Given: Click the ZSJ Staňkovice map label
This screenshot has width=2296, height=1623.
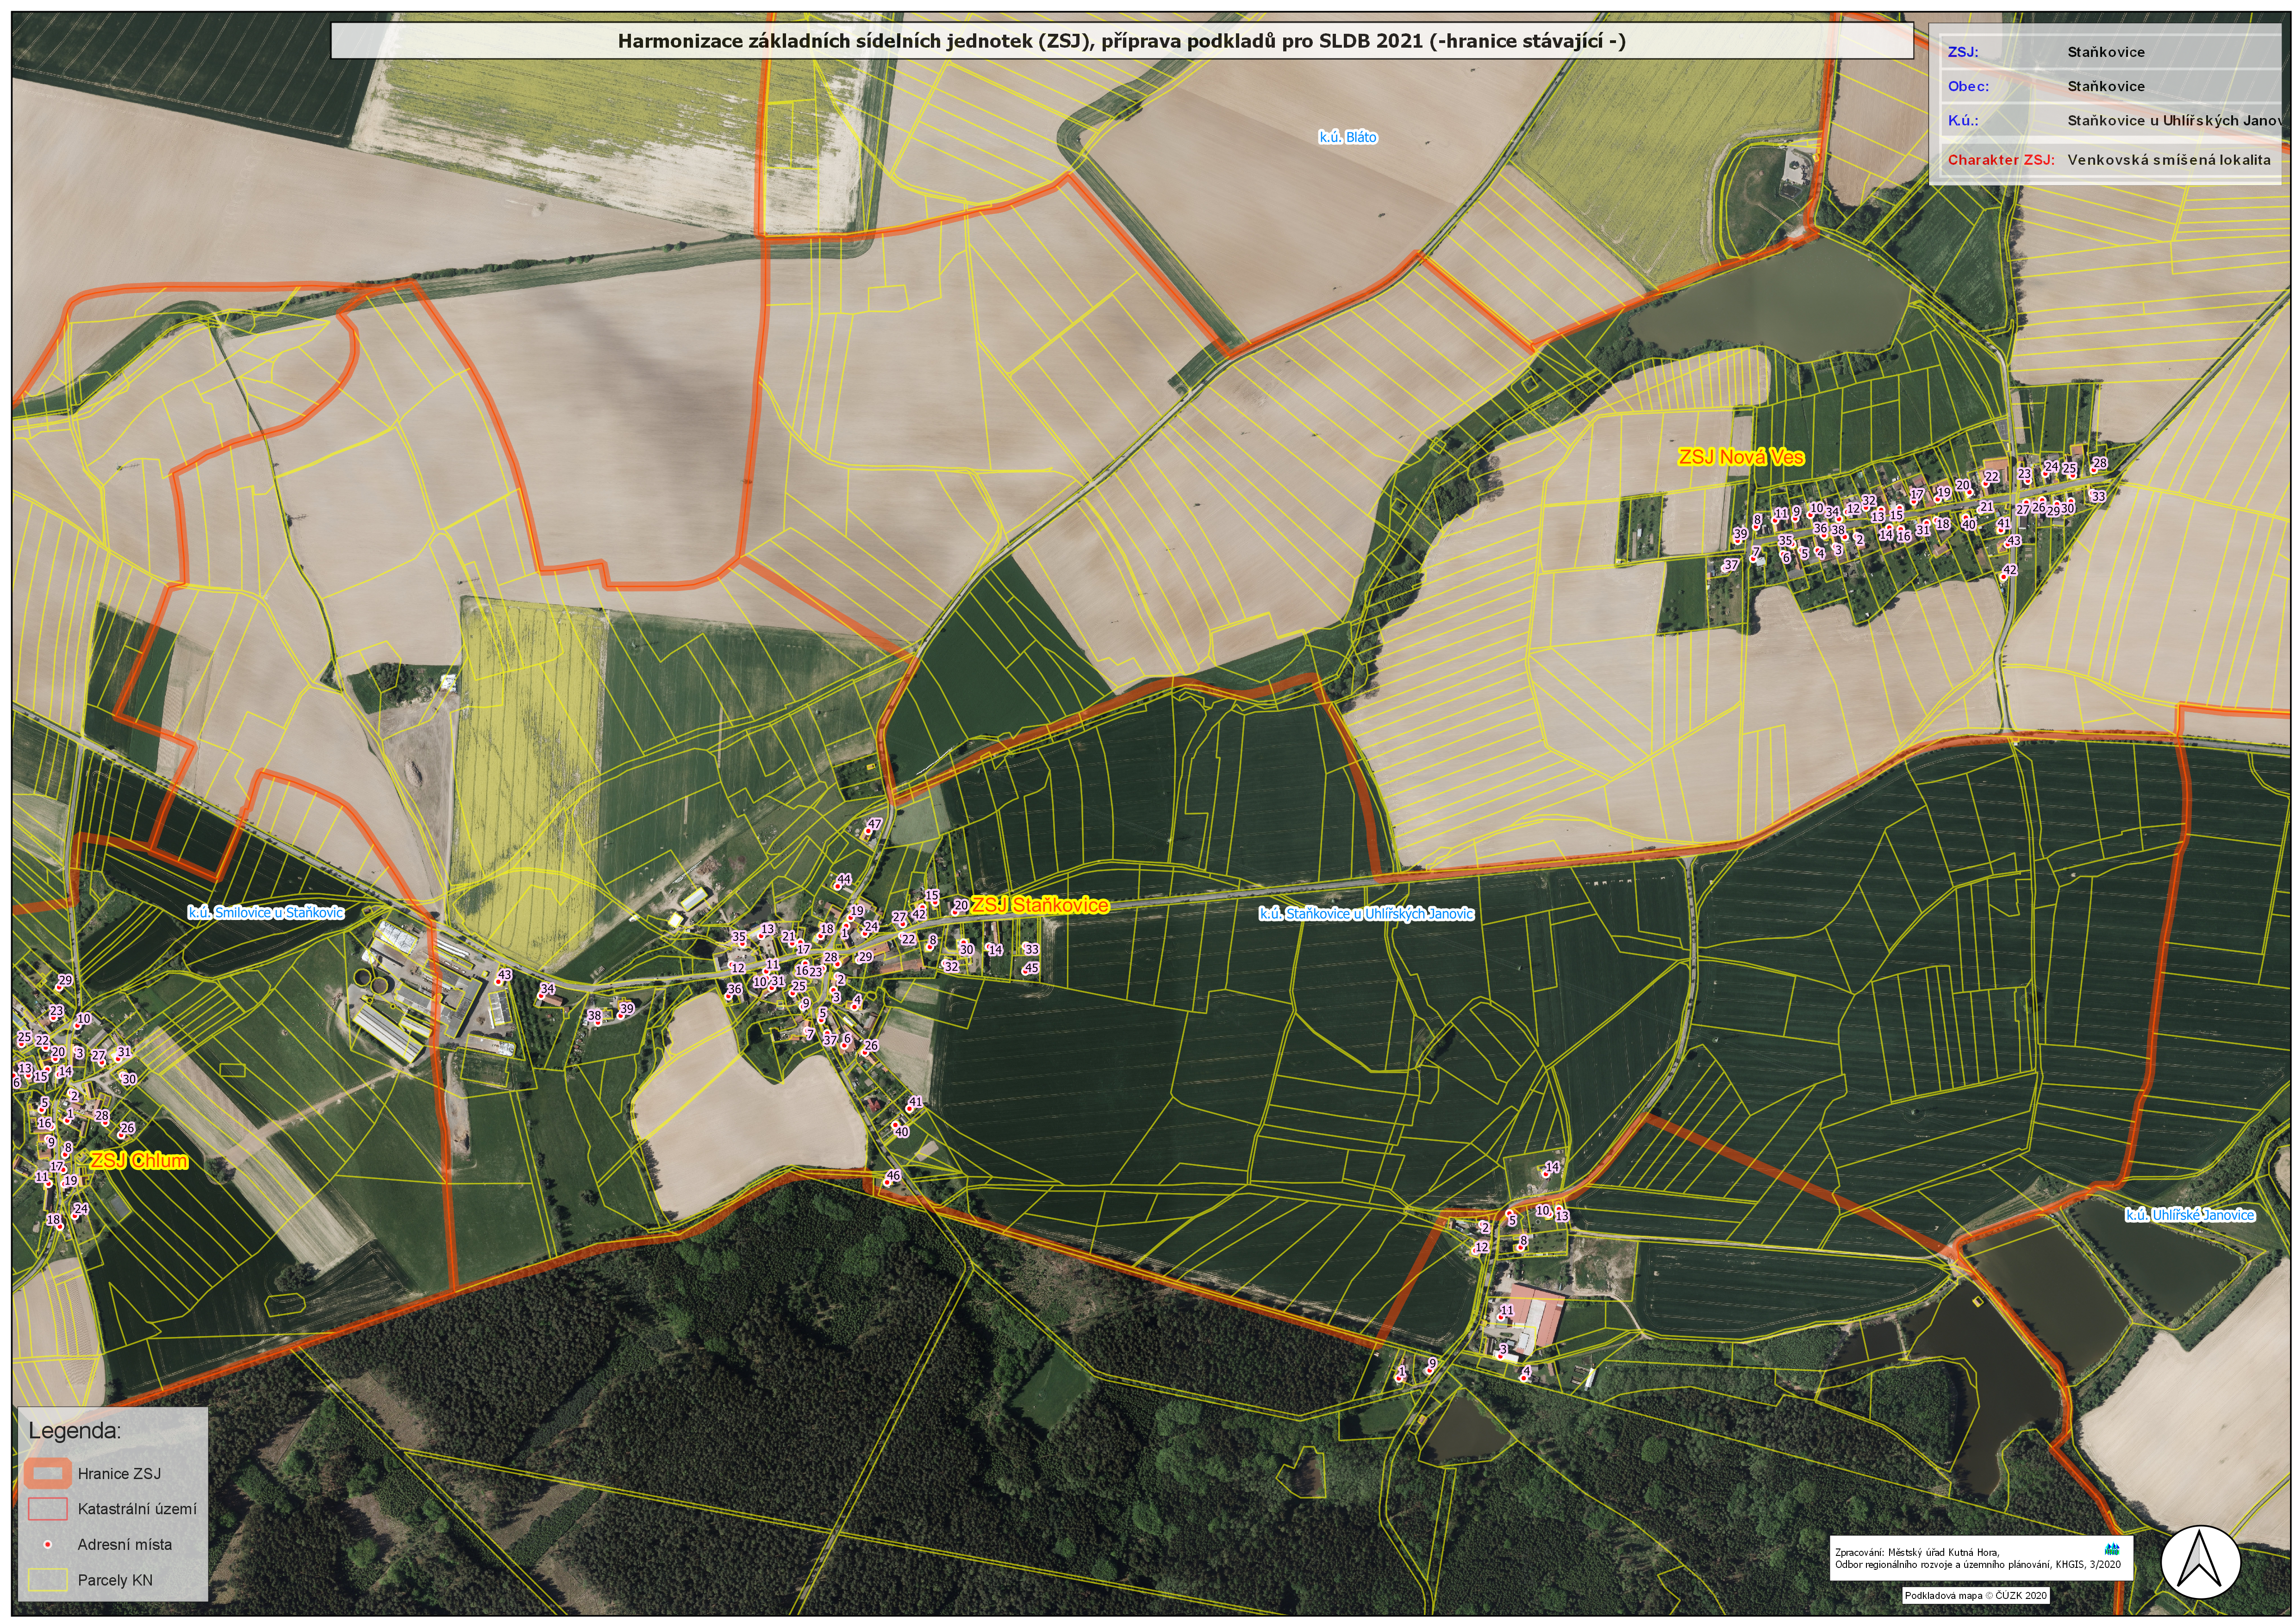Looking at the screenshot, I should point(1040,905).
